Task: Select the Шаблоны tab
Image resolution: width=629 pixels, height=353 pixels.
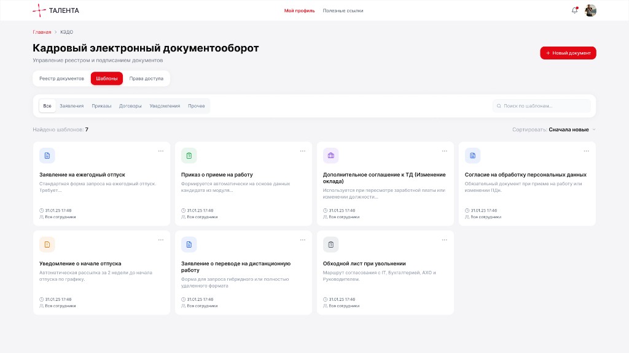Action: (x=107, y=78)
